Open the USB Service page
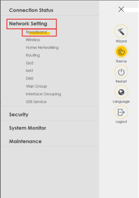Viewport: 139px width, 198px height. tap(36, 102)
